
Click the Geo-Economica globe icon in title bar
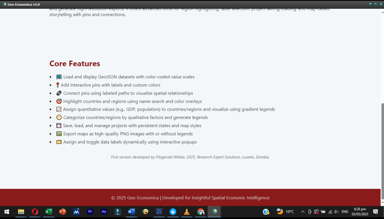point(4,4)
